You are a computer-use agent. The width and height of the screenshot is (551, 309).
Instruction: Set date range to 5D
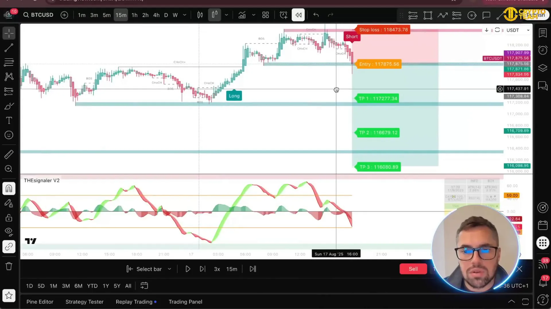pos(41,286)
